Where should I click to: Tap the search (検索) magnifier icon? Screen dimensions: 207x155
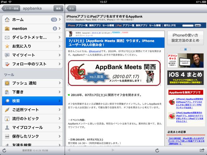pyautogui.click(x=7, y=101)
